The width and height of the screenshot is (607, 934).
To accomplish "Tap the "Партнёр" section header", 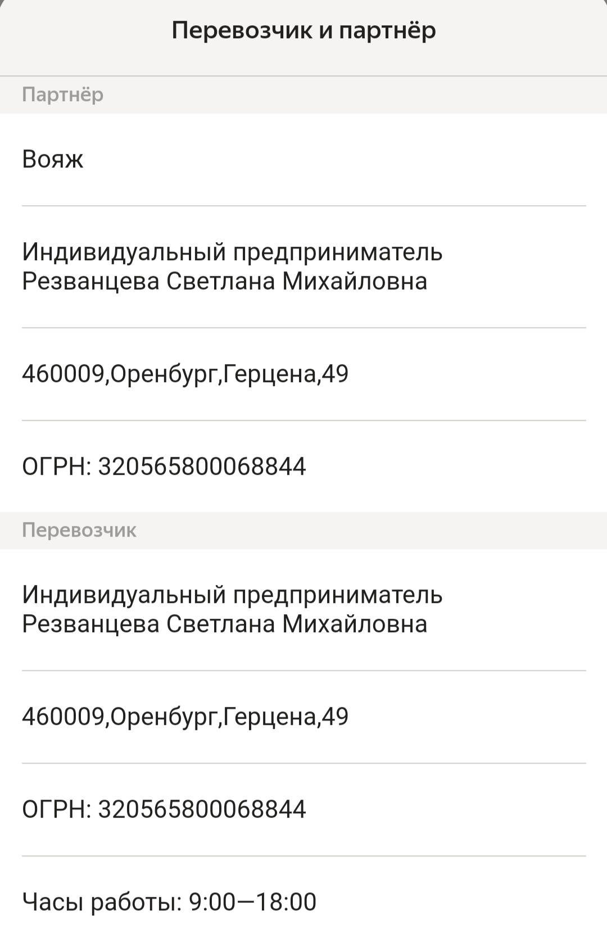I will tap(63, 94).
